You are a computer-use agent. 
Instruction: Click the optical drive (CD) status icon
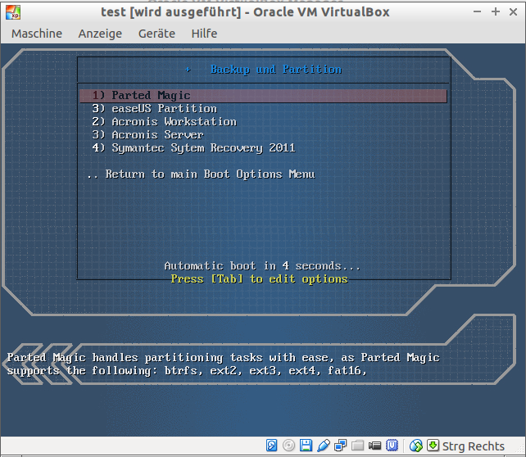[288, 446]
